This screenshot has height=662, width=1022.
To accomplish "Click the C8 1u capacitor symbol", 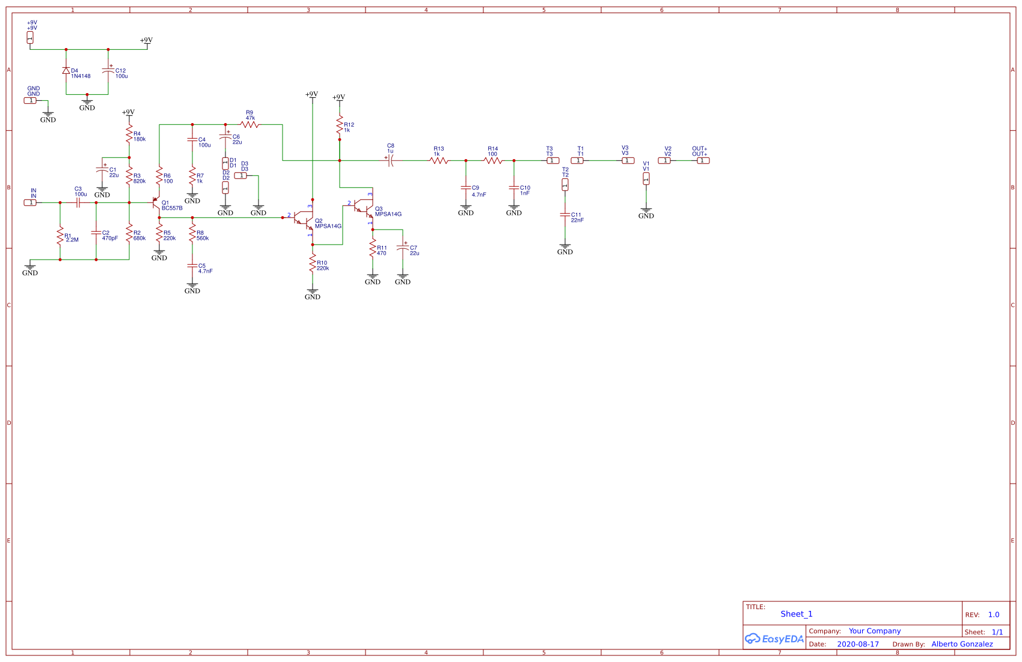I will pyautogui.click(x=390, y=160).
